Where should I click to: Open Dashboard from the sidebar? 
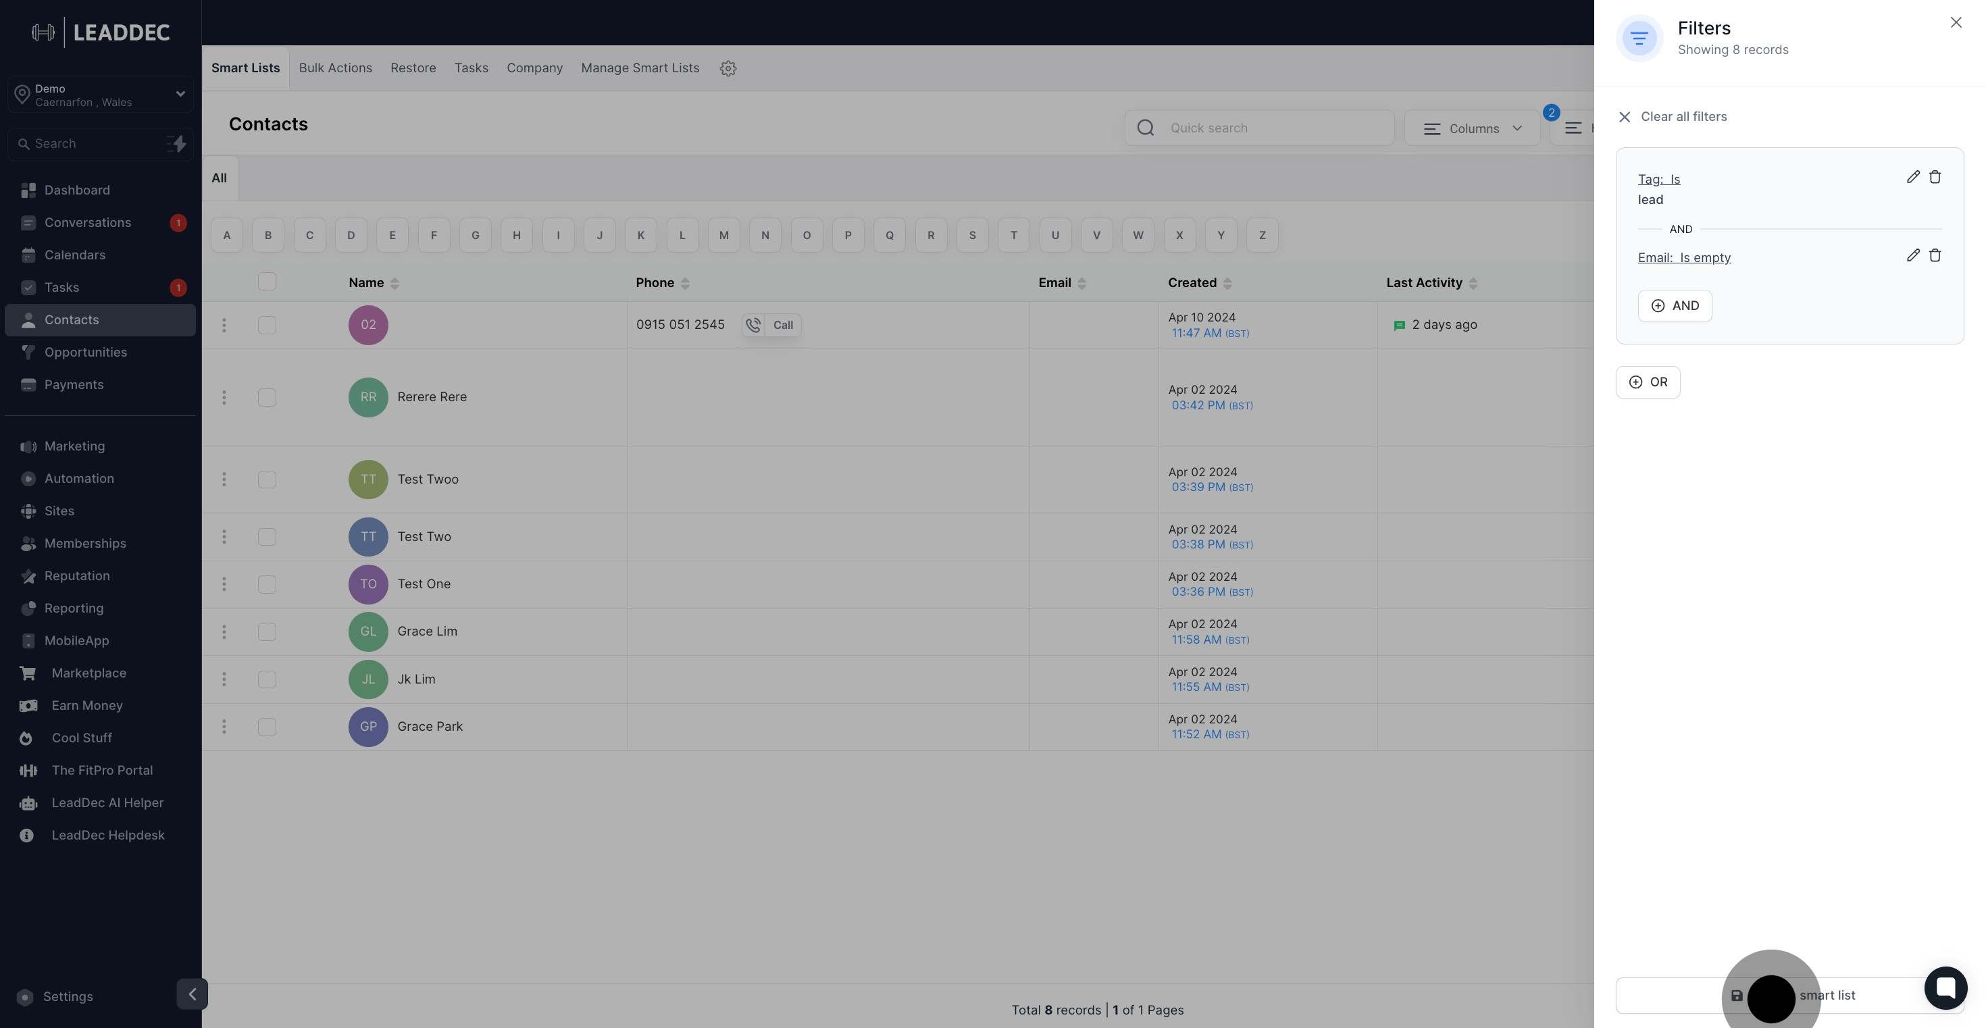tap(100, 190)
